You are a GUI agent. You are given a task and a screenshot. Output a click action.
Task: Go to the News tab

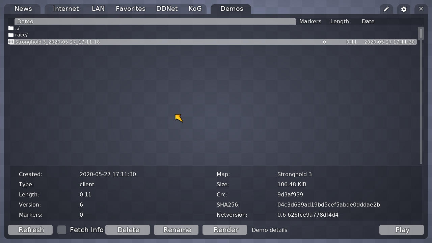click(23, 9)
